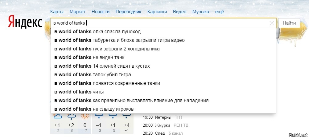This screenshot has width=309, height=139.
Task: Click the Найти search button
Action: pyautogui.click(x=289, y=23)
